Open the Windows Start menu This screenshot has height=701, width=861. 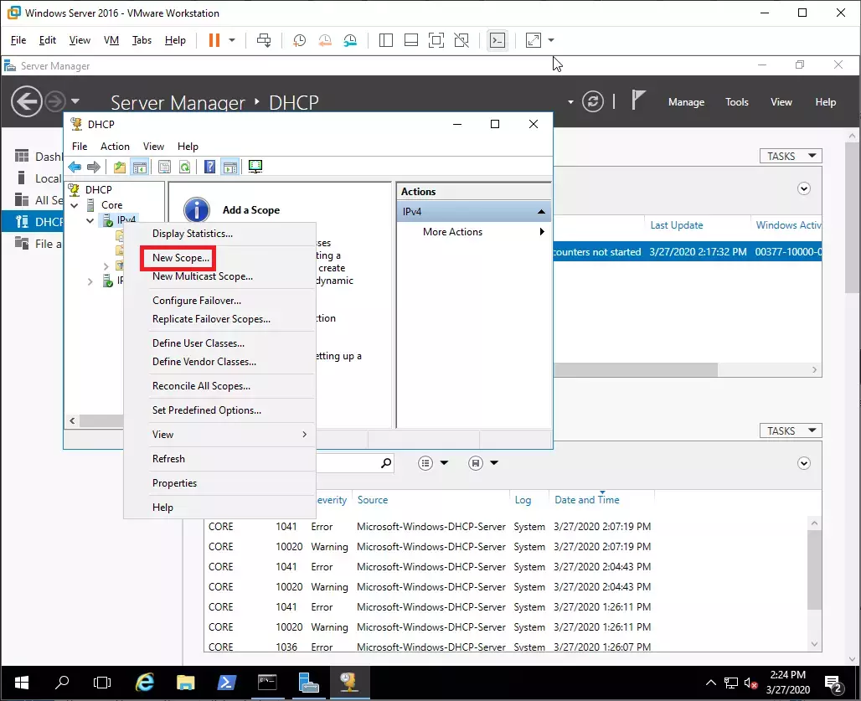pyautogui.click(x=22, y=683)
